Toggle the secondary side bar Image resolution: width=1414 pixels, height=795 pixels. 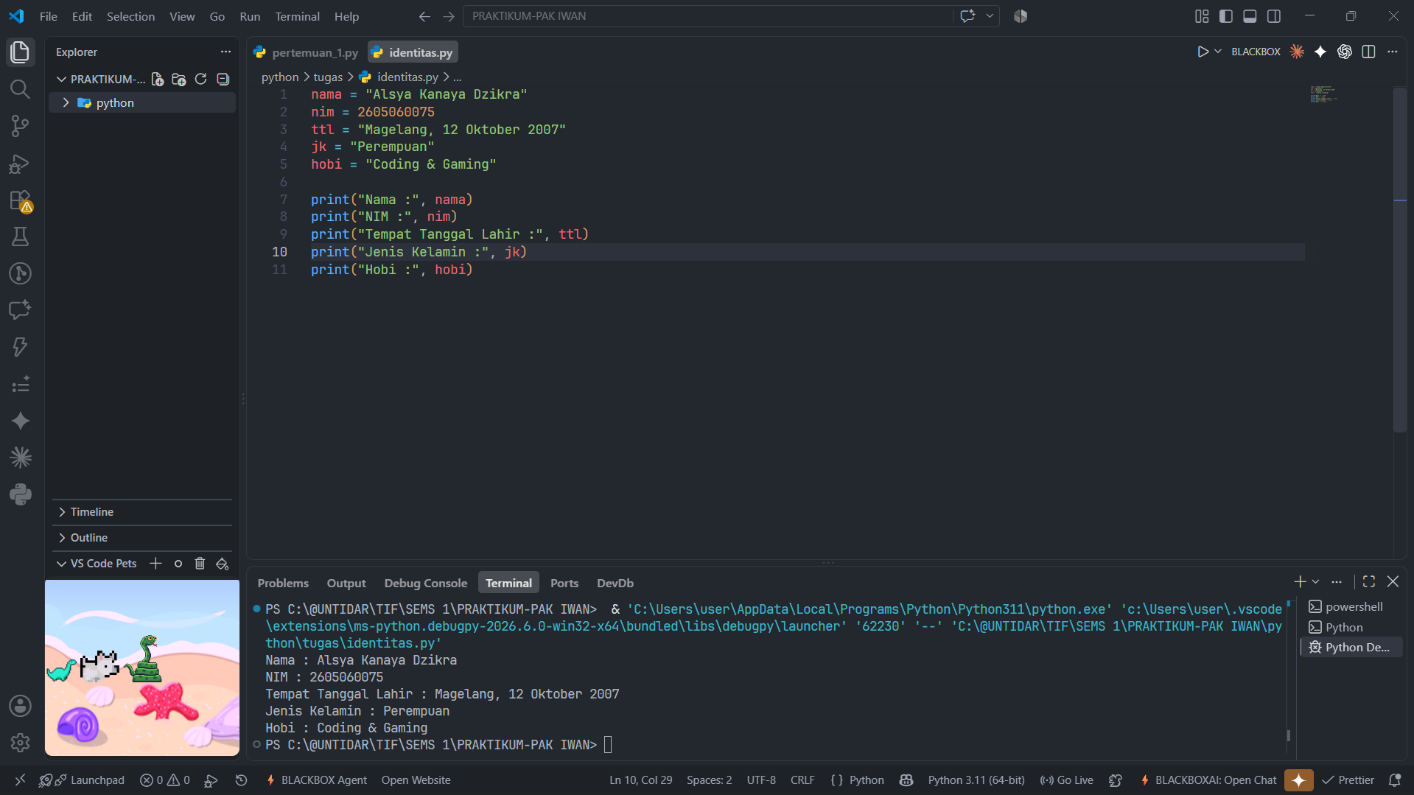pos(1274,16)
